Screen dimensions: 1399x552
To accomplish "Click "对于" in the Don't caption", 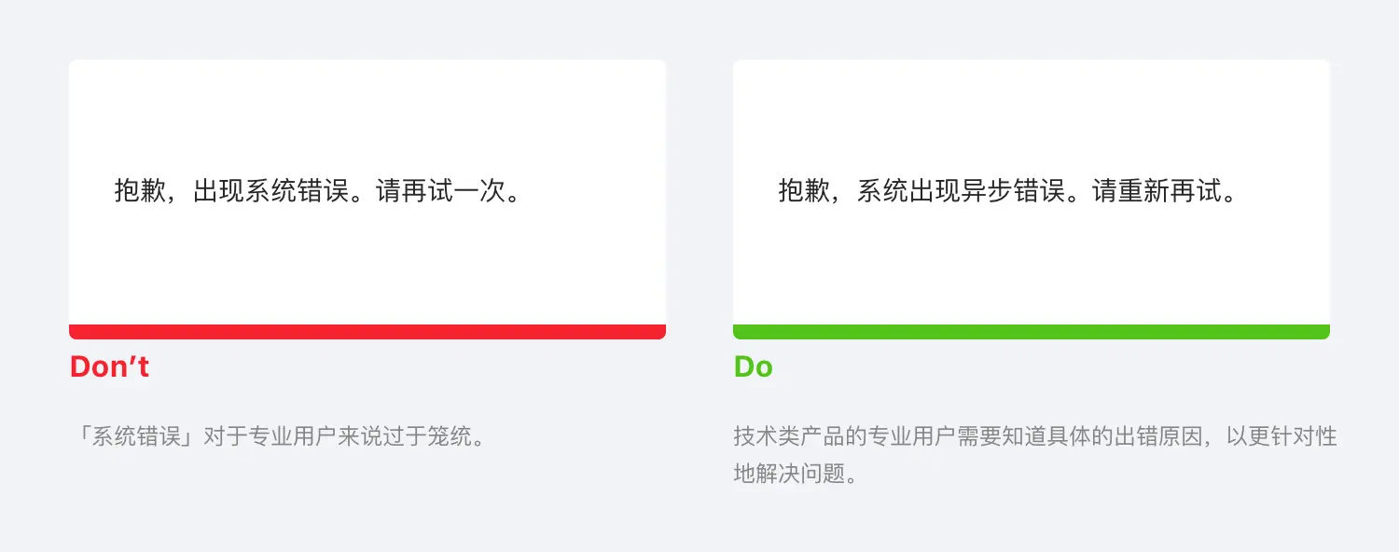I will [224, 436].
